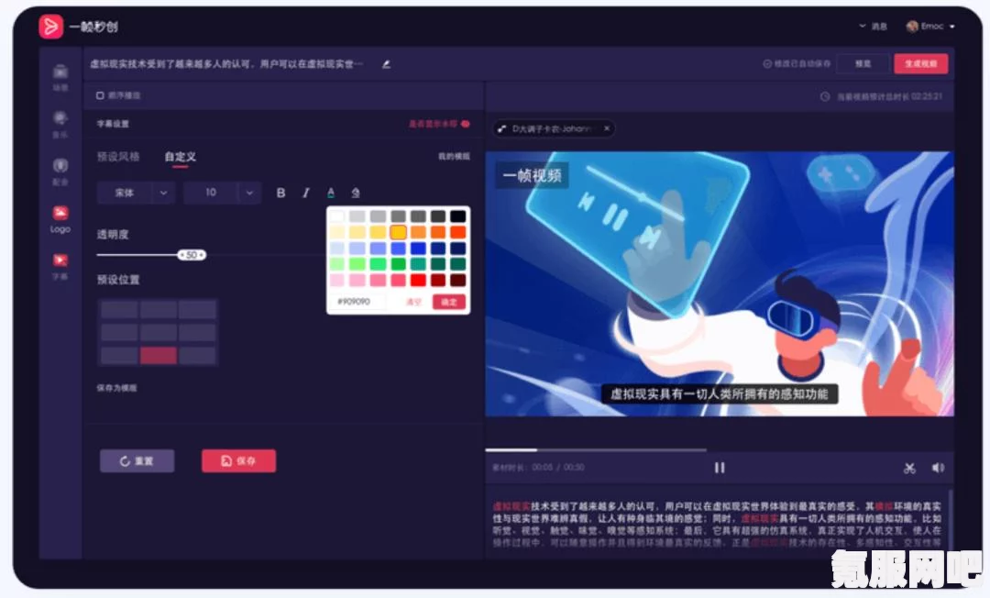Click the scissors cut icon under player
Viewport: 990px width, 598px height.
point(909,468)
